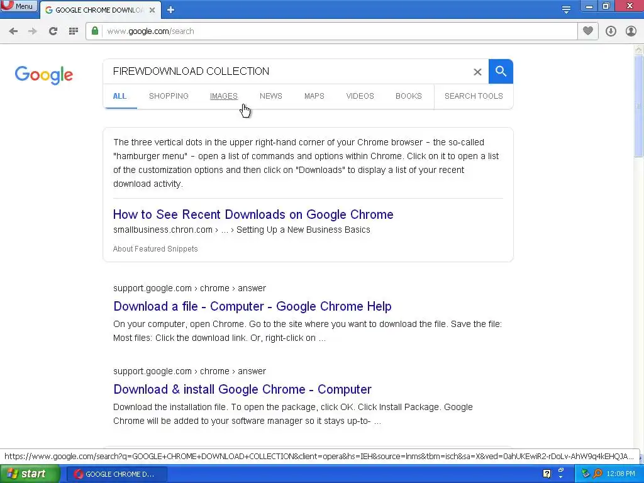Viewport: 644px width, 483px height.
Task: Open Download & install Google Chrome link
Action: (242, 389)
